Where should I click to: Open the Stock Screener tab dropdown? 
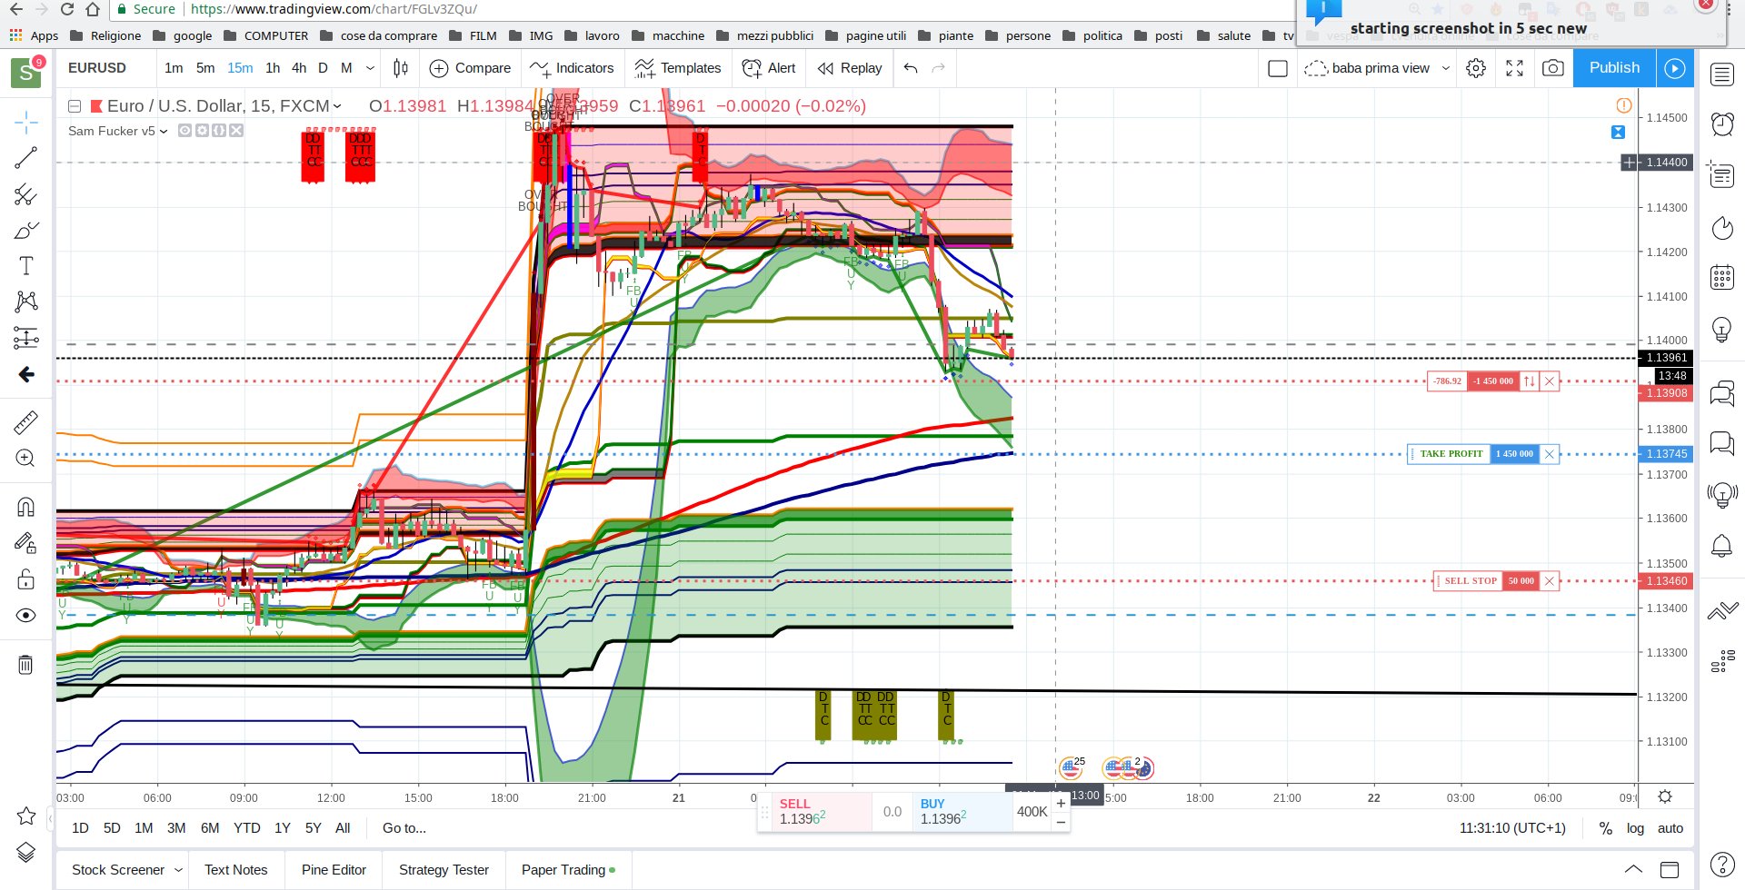click(178, 870)
